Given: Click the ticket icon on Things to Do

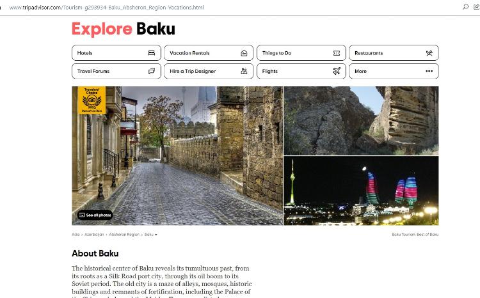Looking at the screenshot, I should pos(337,53).
